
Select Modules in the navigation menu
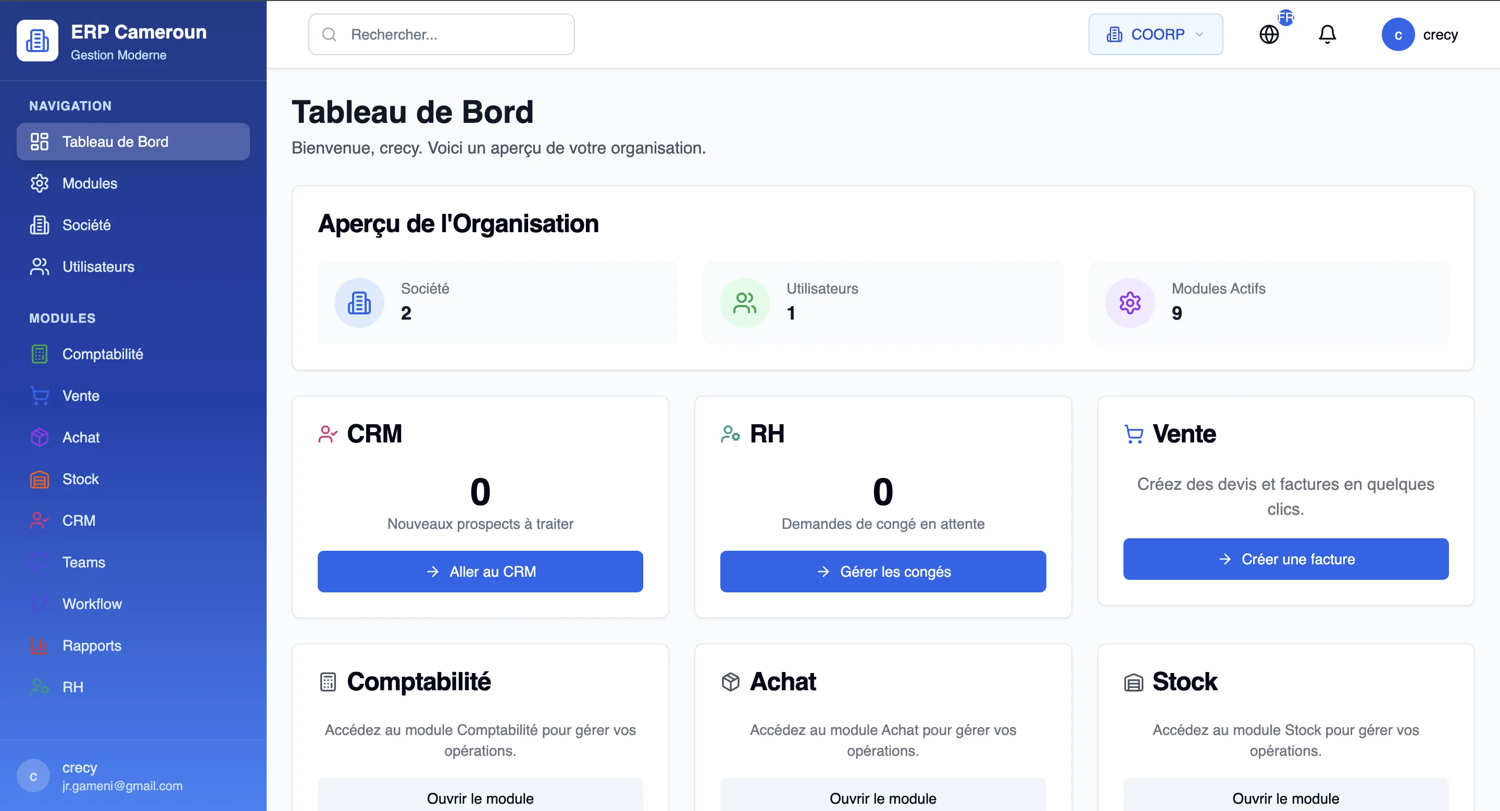click(x=89, y=183)
